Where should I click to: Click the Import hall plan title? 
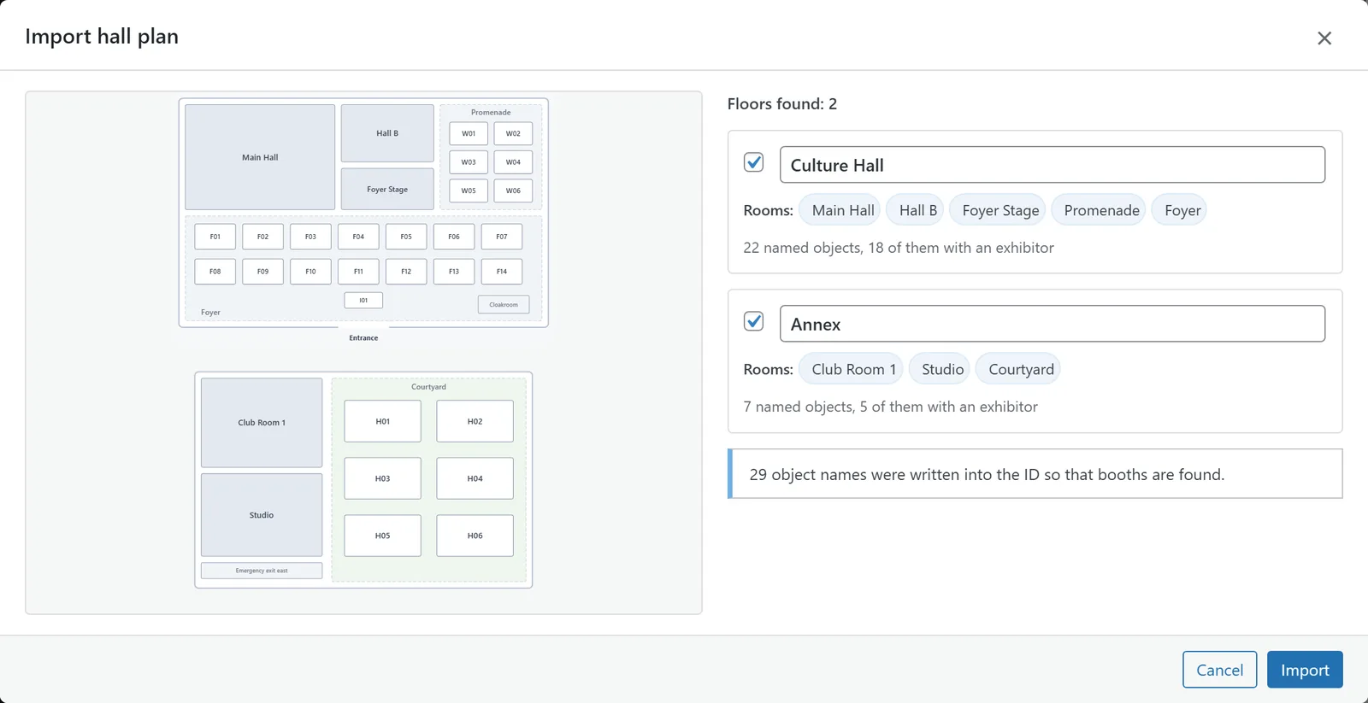pos(102,37)
